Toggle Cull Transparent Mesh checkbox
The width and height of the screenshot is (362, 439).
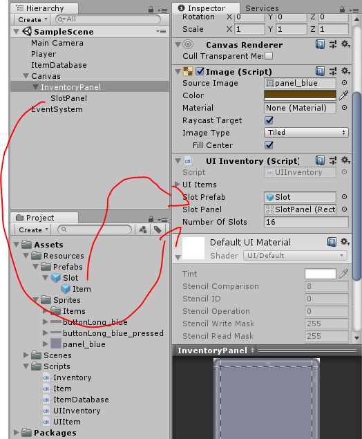point(269,56)
